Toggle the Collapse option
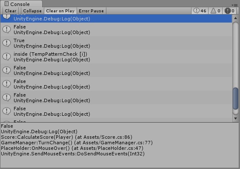The height and width of the screenshot is (169, 240). pos(32,11)
